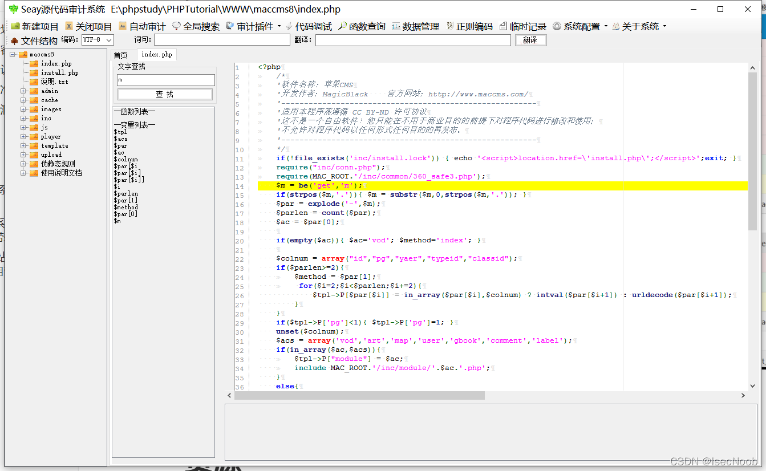Select the index.php editor tab
The image size is (766, 471).
[x=157, y=55]
